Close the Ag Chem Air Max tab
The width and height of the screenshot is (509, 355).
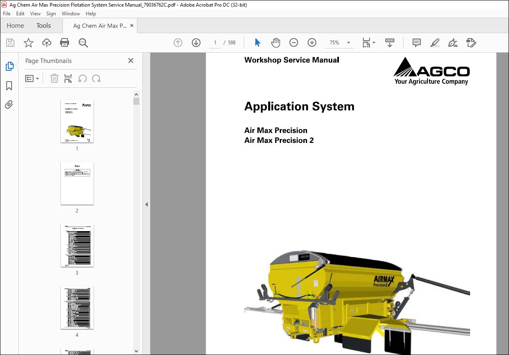coord(132,26)
